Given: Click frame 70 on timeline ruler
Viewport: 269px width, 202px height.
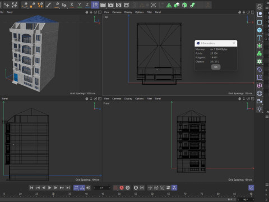Looking at the screenshot, I should click(185, 194).
